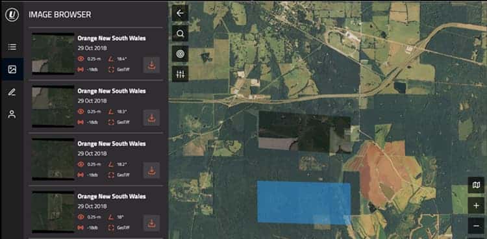Viewport: 487px width, 239px height.
Task: Toggle the map layer style button
Action: pos(476,185)
